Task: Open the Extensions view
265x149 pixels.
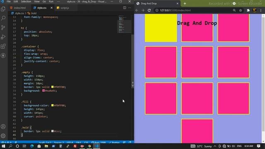Action: click(x=3, y=46)
